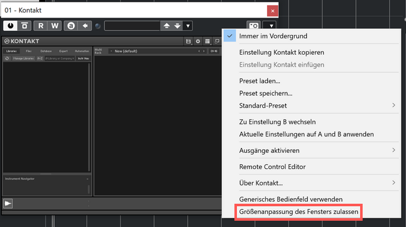
Task: Click the copy A to B arrow icon
Action: point(85,26)
